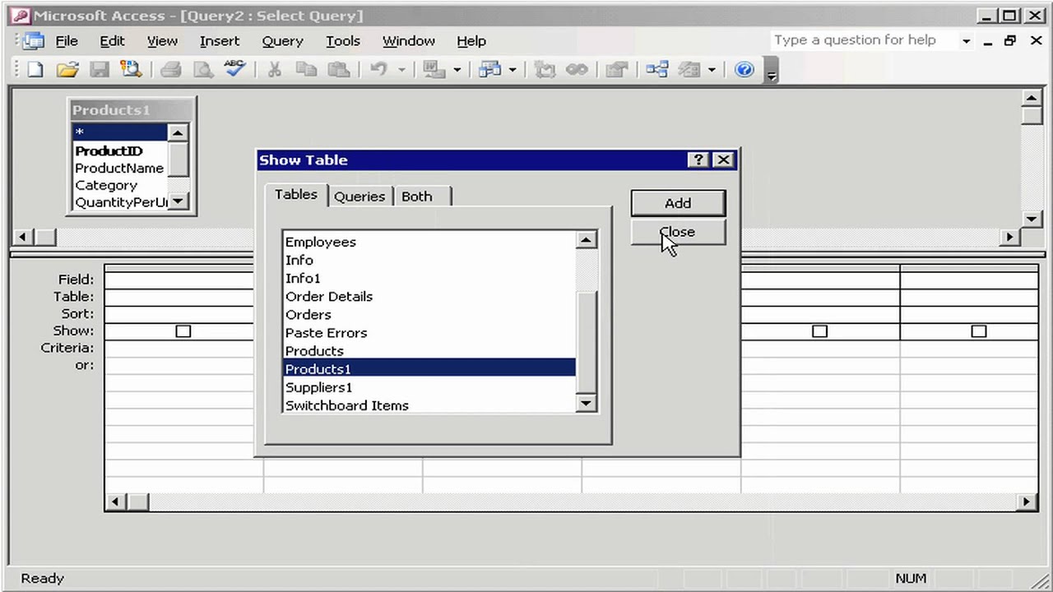
Task: Click the query window icon beside File menu
Action: click(x=33, y=40)
